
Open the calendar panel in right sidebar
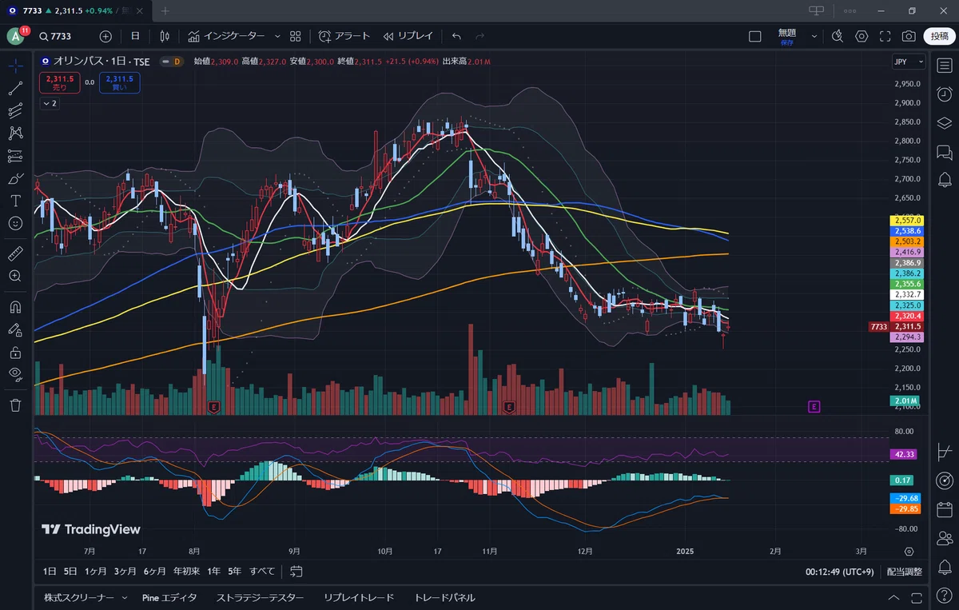tap(944, 509)
